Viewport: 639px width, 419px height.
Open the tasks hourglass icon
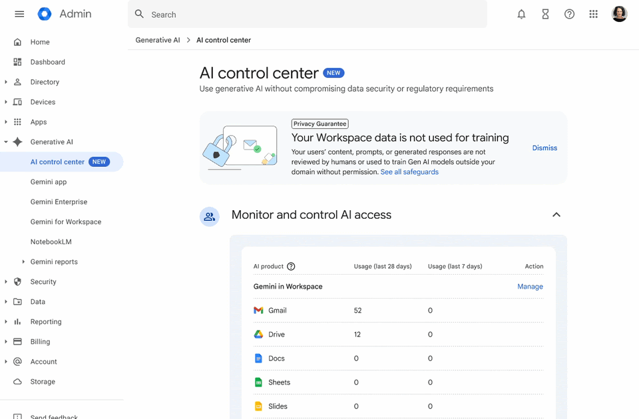[x=545, y=14]
